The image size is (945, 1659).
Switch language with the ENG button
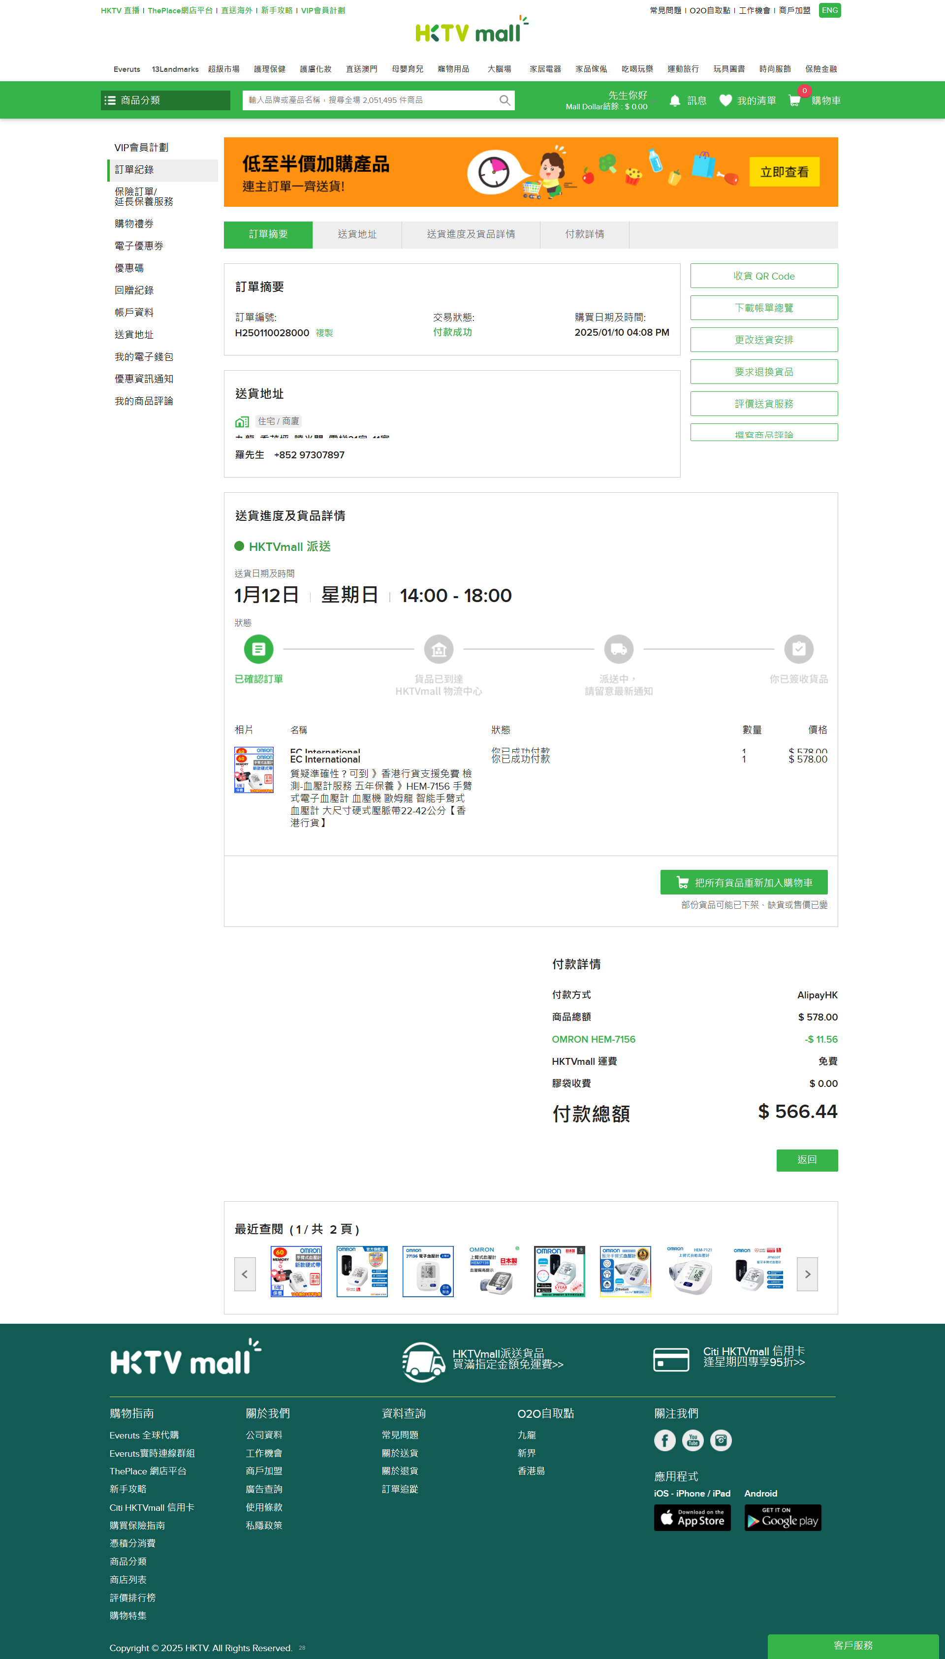829,10
